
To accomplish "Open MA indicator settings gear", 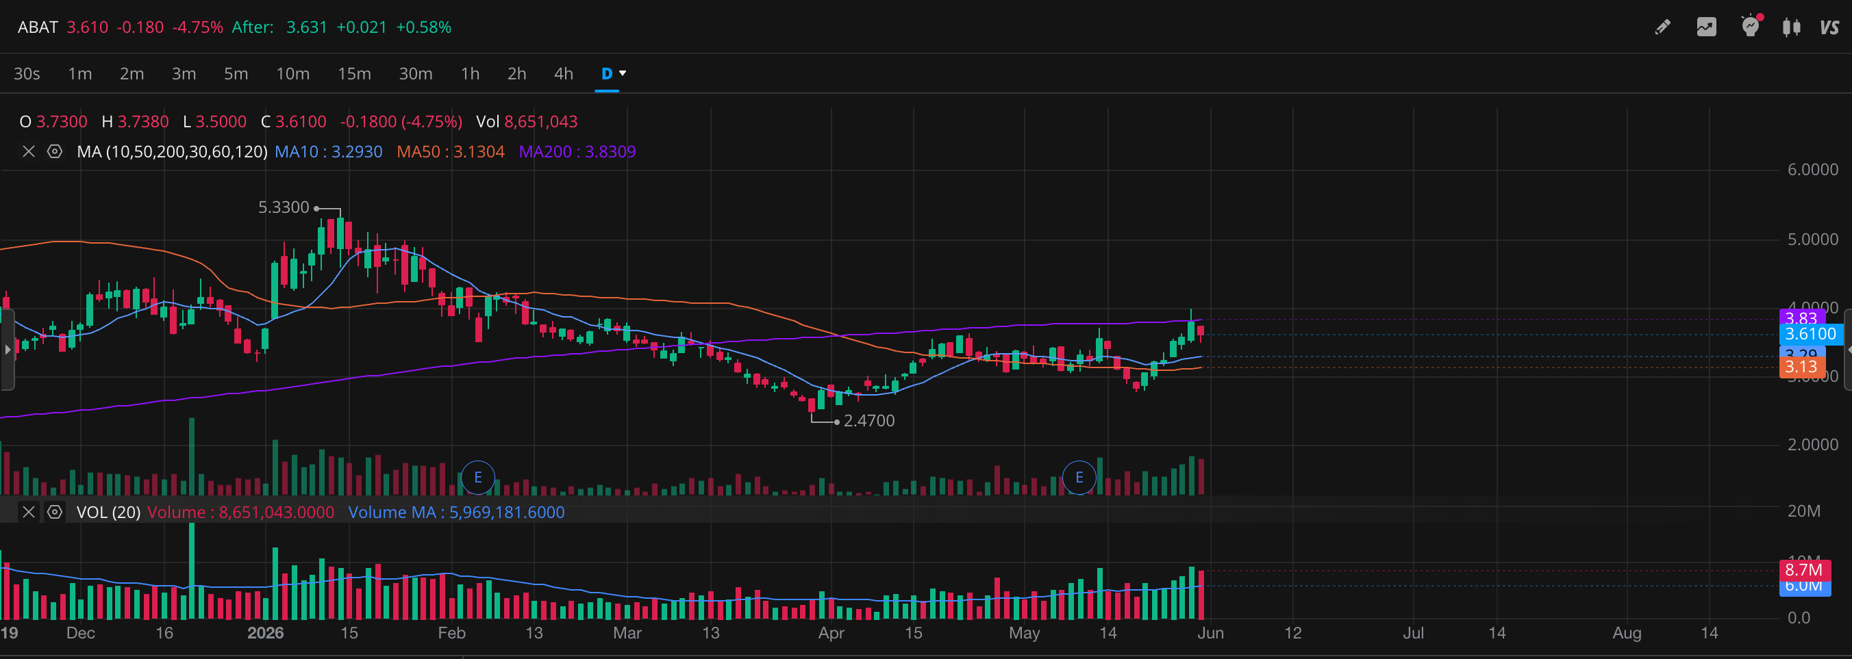I will pos(55,152).
